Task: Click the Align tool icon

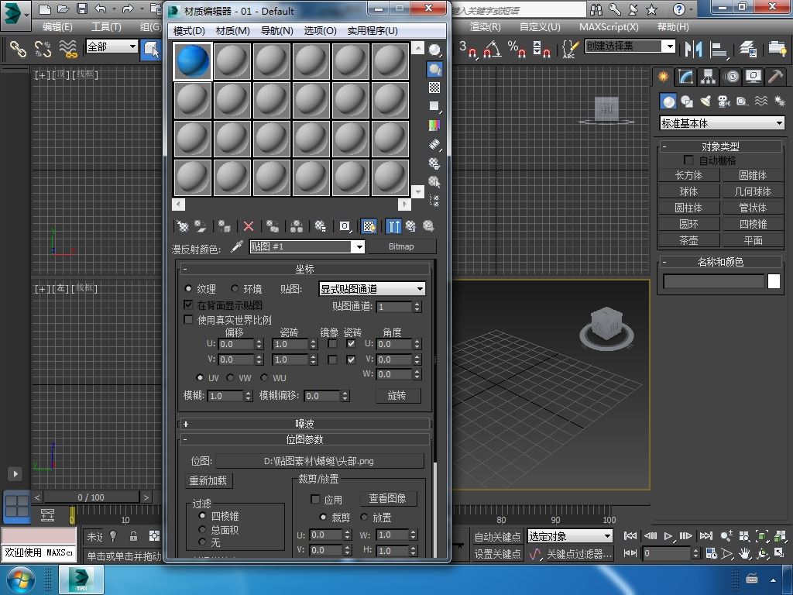Action: pyautogui.click(x=719, y=49)
